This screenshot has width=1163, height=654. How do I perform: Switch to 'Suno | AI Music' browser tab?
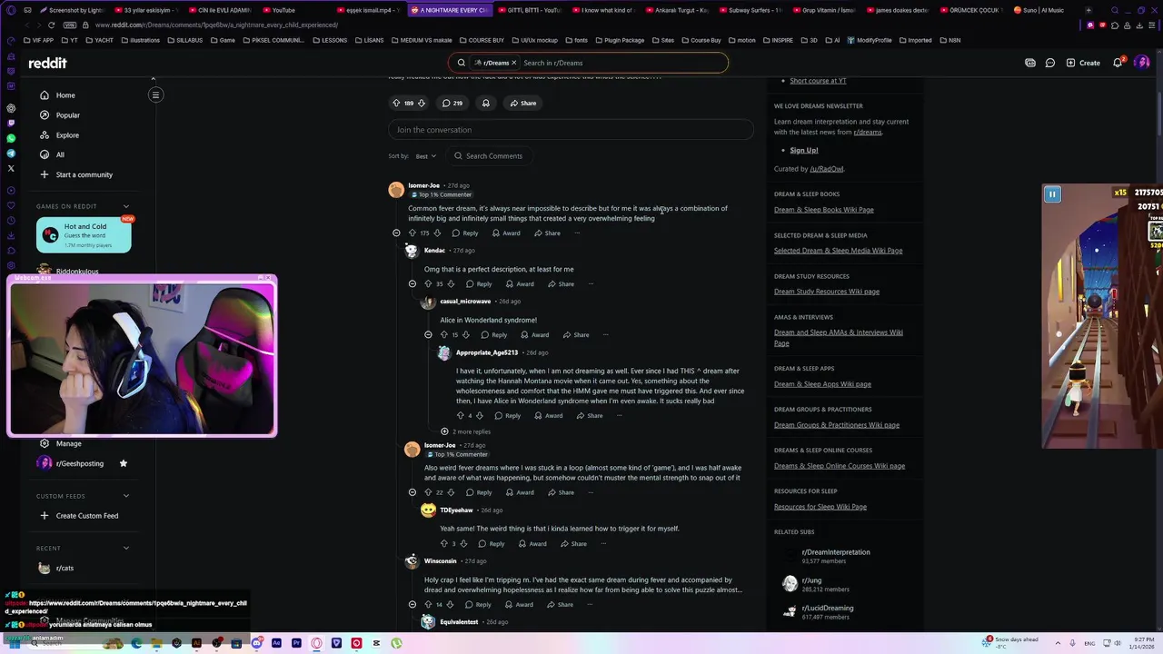(1043, 10)
